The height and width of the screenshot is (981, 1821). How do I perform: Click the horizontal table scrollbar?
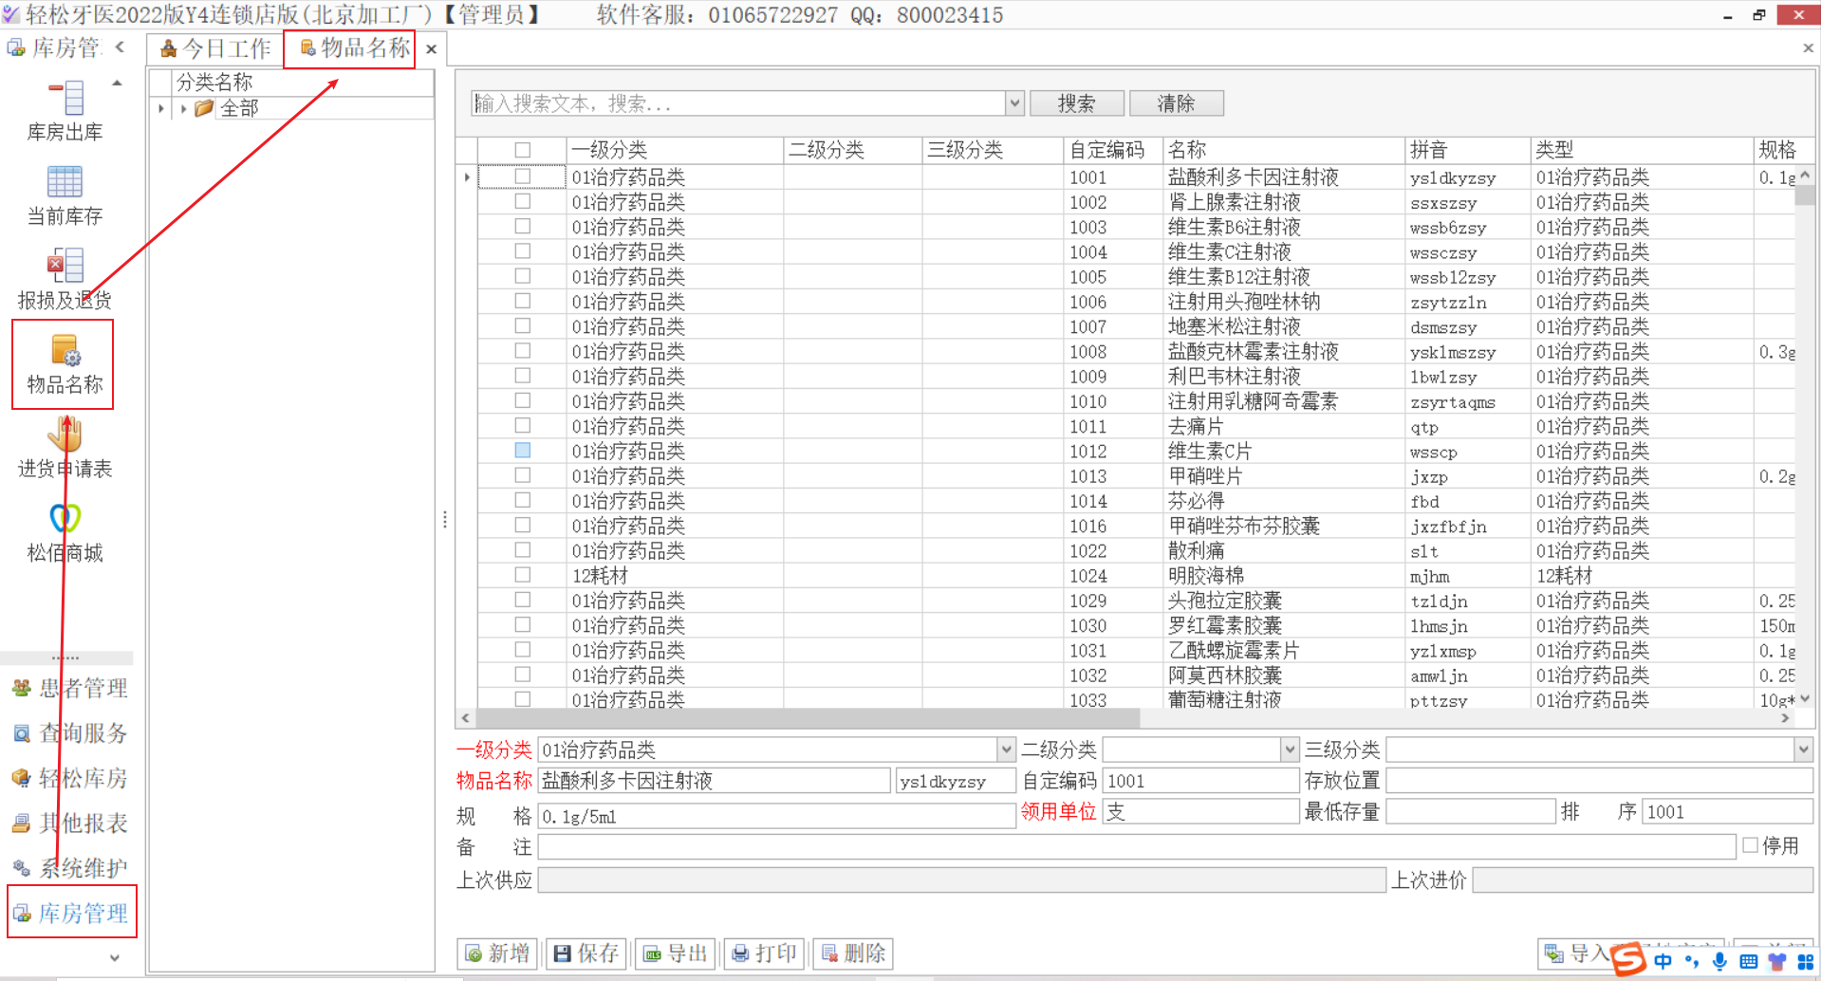pyautogui.click(x=808, y=718)
